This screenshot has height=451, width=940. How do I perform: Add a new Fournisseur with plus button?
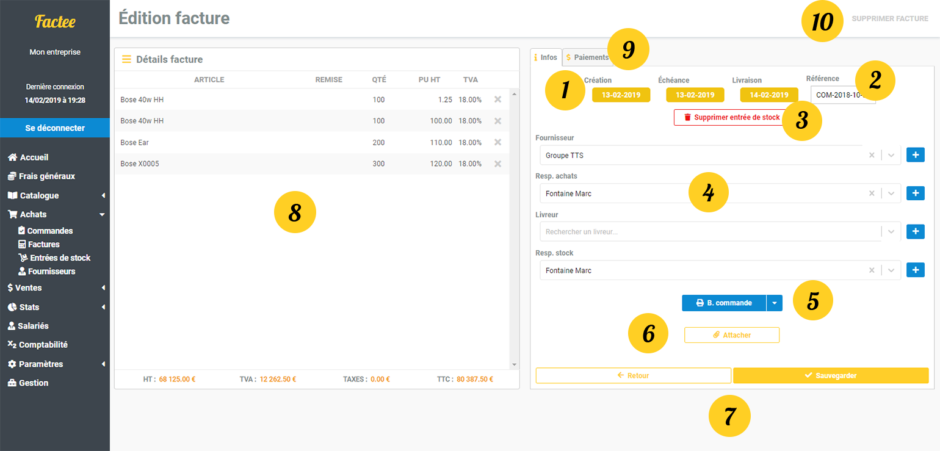coord(915,155)
